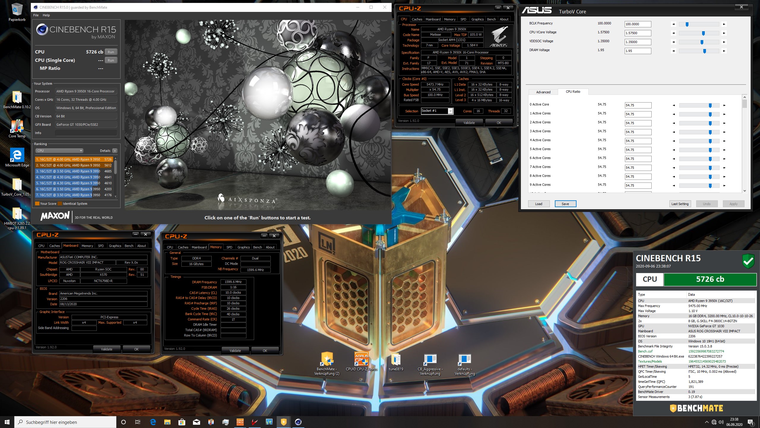Viewport: 760px width, 428px height.
Task: Decrease CPU VCore Voltage with left arrow
Action: pyautogui.click(x=674, y=33)
